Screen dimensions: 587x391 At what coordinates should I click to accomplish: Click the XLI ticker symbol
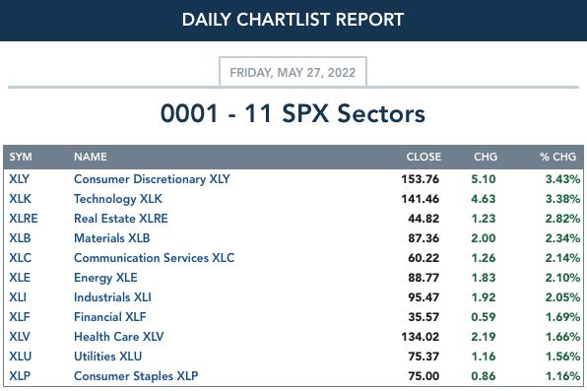[18, 297]
